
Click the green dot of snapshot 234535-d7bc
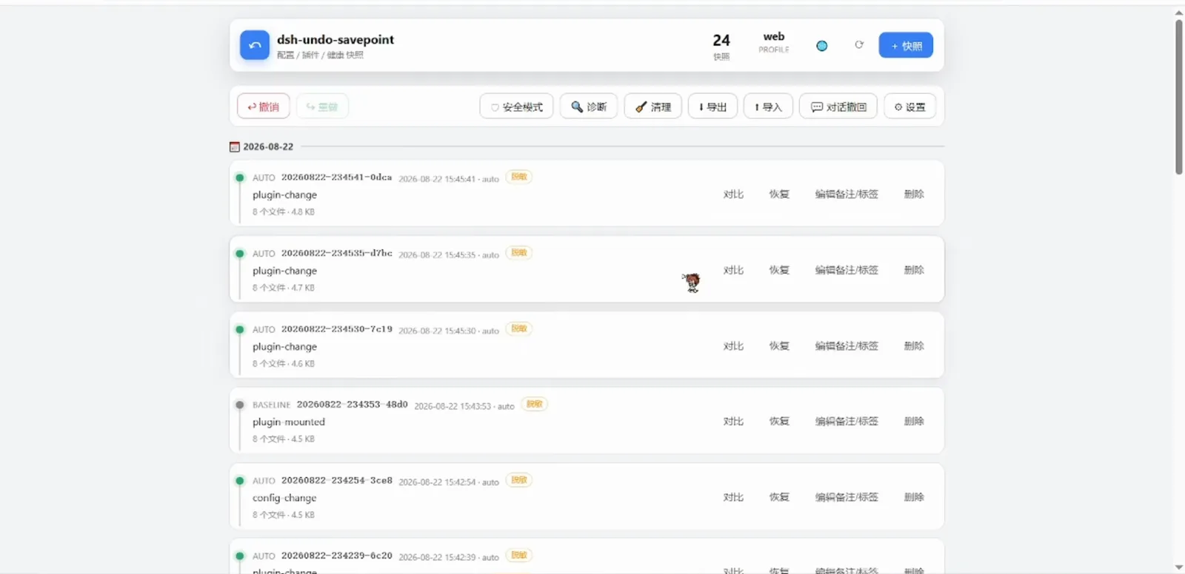click(x=239, y=253)
